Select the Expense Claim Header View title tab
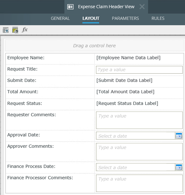 tap(106, 7)
